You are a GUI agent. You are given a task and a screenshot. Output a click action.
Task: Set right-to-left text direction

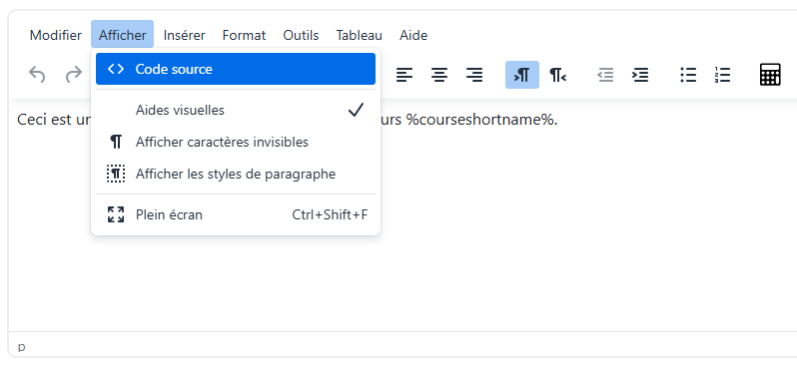pyautogui.click(x=557, y=75)
